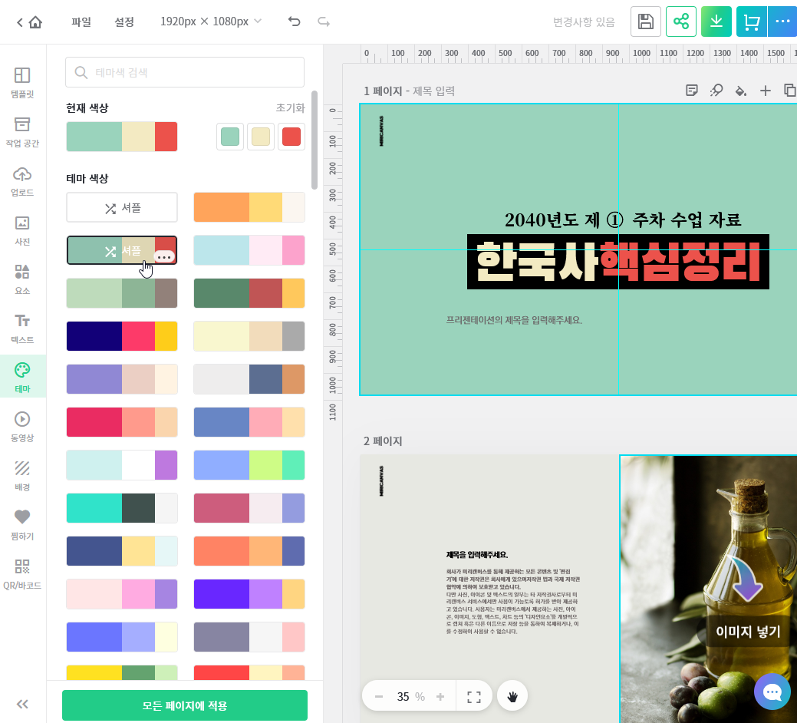Viewport: 797px width, 723px height.
Task: Download the design with green arrow button
Action: 716,21
